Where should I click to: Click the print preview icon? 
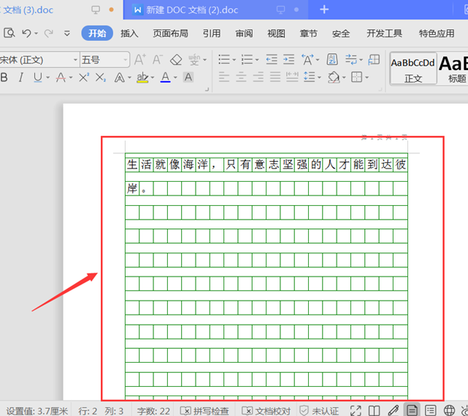(x=9, y=33)
